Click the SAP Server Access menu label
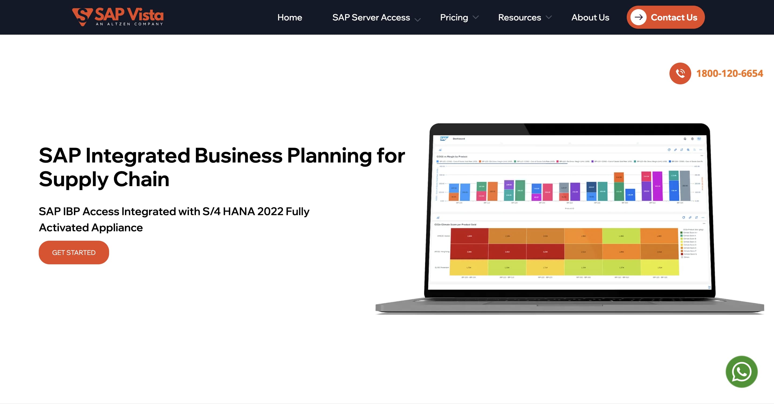This screenshot has width=774, height=404. tap(371, 17)
